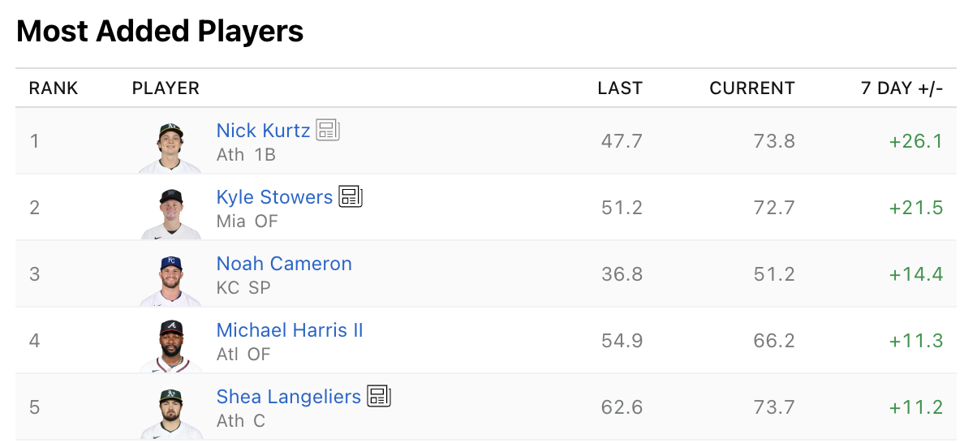Click Shea Langeliers headshot photo
This screenshot has height=443, width=964.
click(x=170, y=412)
